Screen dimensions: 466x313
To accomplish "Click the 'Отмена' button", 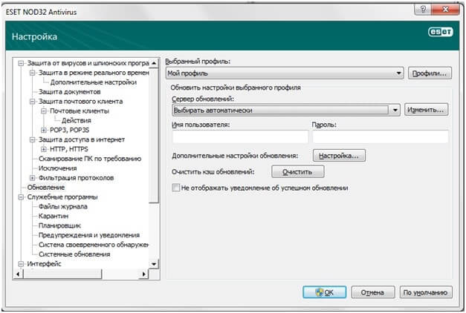I will (373, 292).
